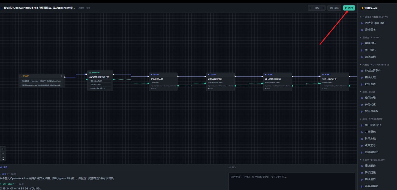397x190 pixels.
Task: Fit view using the canvas fullscreen control
Action: 3,159
